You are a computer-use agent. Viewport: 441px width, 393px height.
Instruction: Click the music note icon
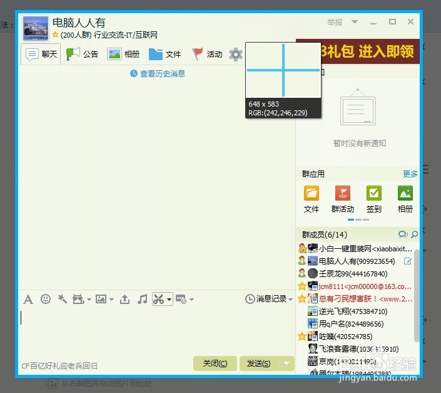coord(143,299)
